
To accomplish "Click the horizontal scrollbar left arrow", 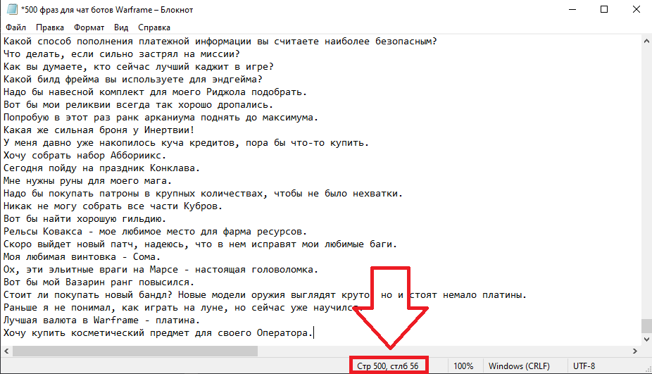I will coord(6,351).
